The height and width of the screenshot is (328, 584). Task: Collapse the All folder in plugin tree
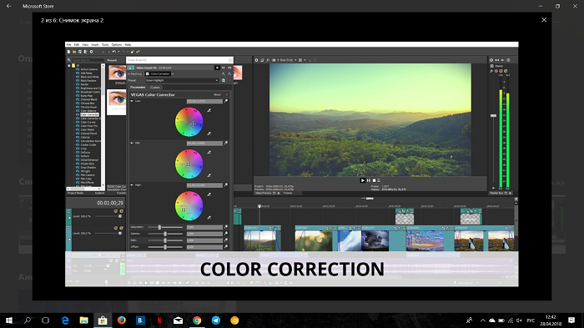click(x=69, y=66)
